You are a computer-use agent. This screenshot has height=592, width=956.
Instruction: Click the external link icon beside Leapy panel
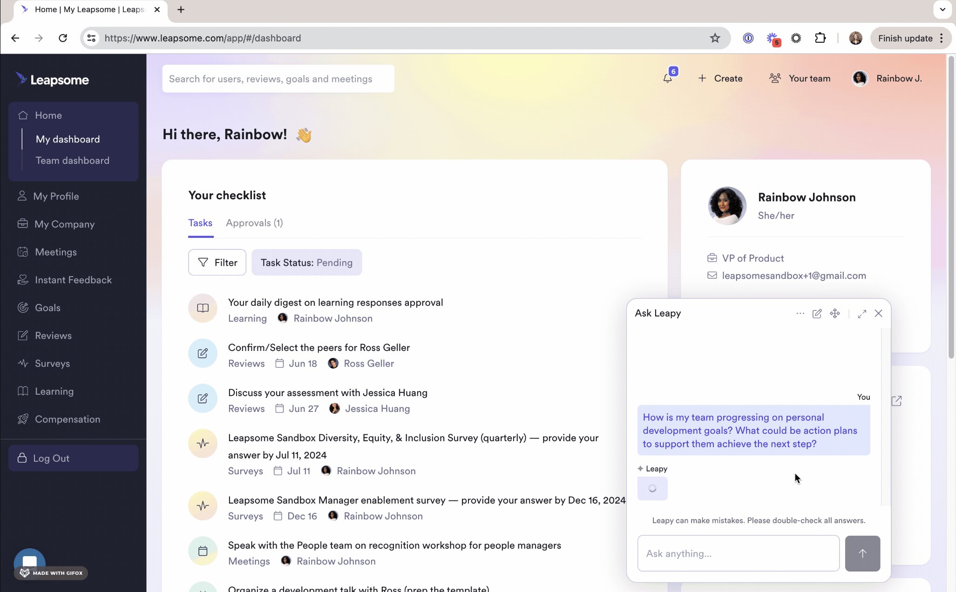click(x=896, y=401)
